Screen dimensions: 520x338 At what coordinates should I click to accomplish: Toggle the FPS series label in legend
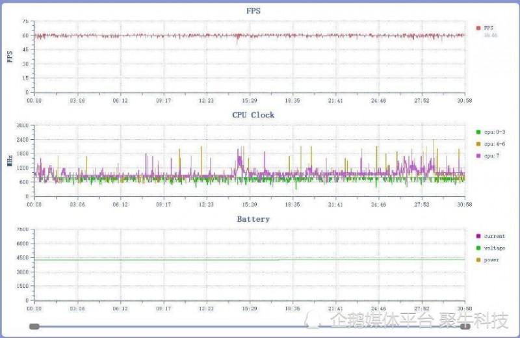[489, 28]
